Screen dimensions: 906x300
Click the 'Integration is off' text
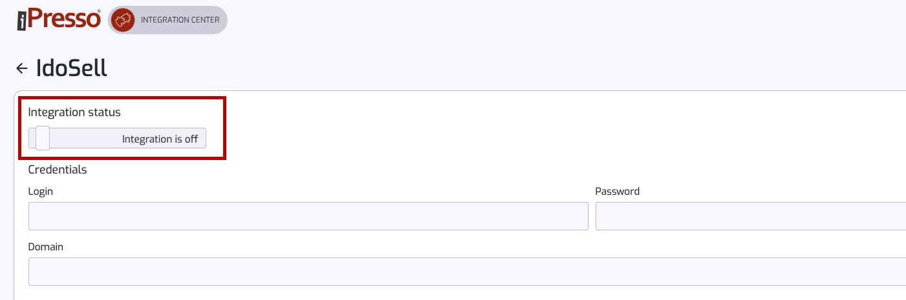point(160,139)
